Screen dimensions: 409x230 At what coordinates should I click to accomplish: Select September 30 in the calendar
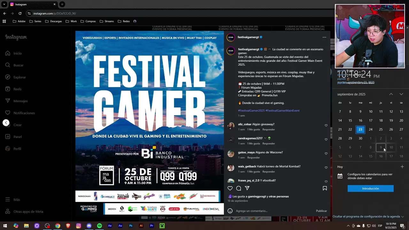(x=360, y=138)
